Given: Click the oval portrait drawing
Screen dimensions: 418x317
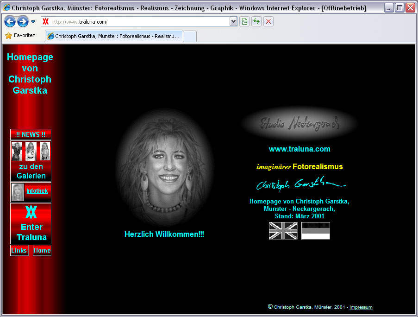Looking at the screenshot, I should pos(165,167).
